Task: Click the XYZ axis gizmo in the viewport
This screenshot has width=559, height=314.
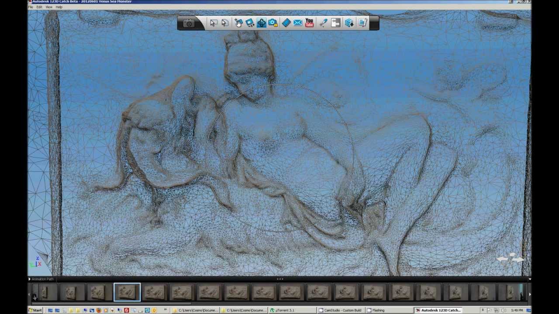Action: 36,262
